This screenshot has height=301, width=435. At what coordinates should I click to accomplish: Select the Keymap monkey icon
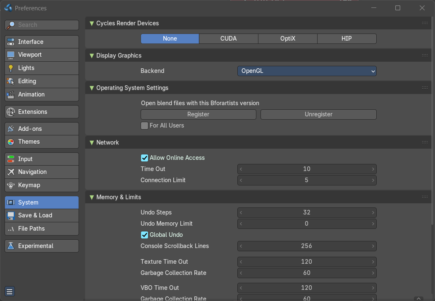click(x=10, y=185)
